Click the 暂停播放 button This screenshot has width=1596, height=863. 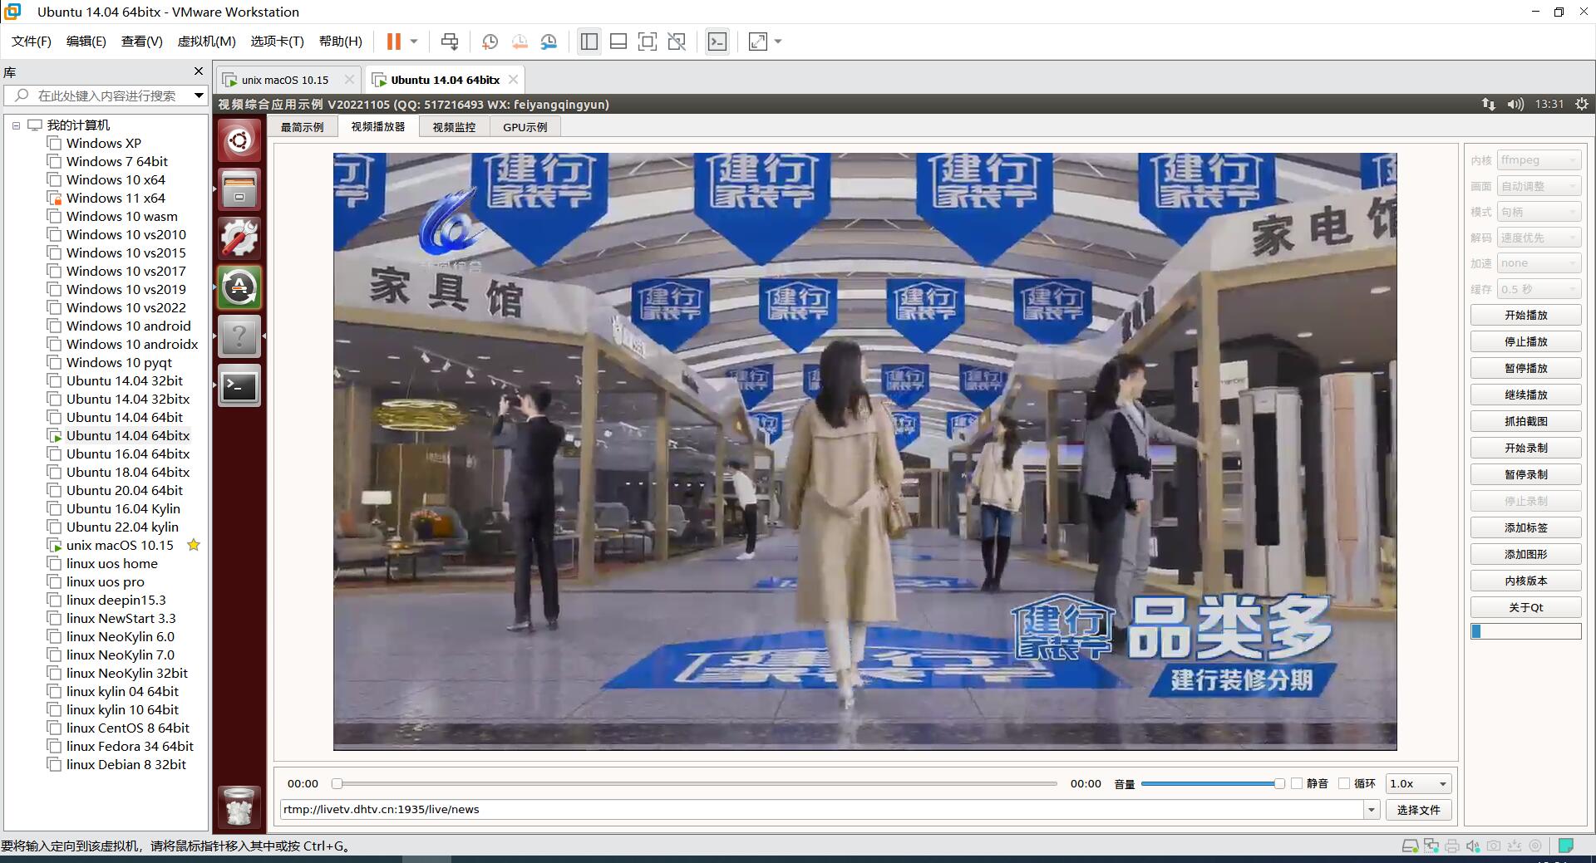tap(1525, 369)
